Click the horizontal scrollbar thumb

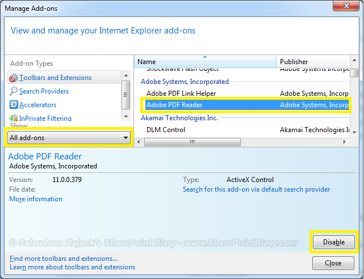(x=192, y=142)
